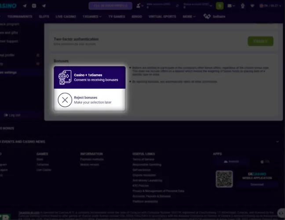Open Bingo in navigation

(x=137, y=17)
